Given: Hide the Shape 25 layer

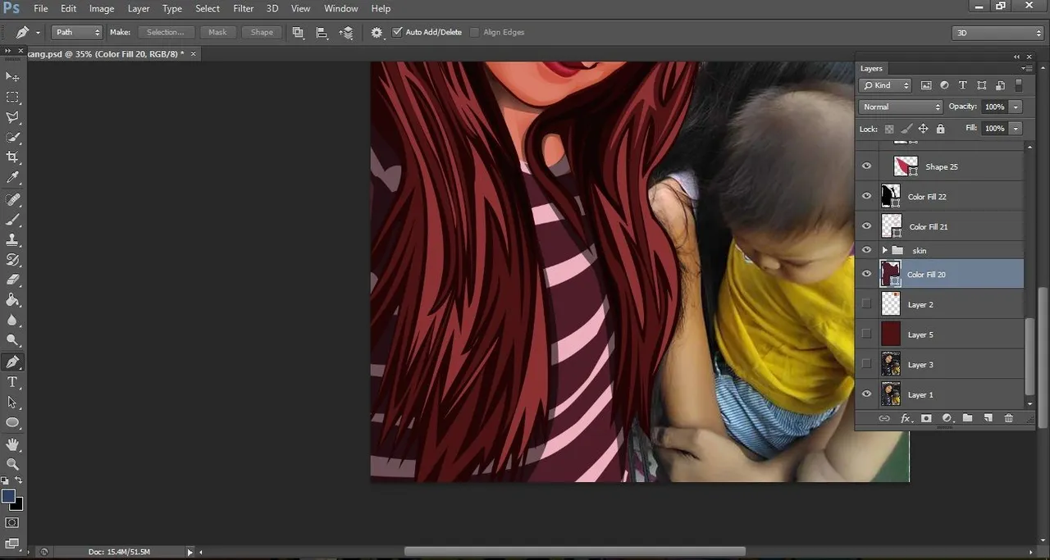Looking at the screenshot, I should [x=866, y=166].
